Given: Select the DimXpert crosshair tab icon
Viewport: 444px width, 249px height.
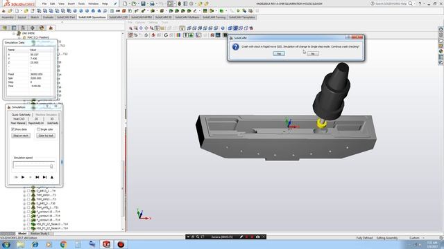Looking at the screenshot, I should pos(33,28).
